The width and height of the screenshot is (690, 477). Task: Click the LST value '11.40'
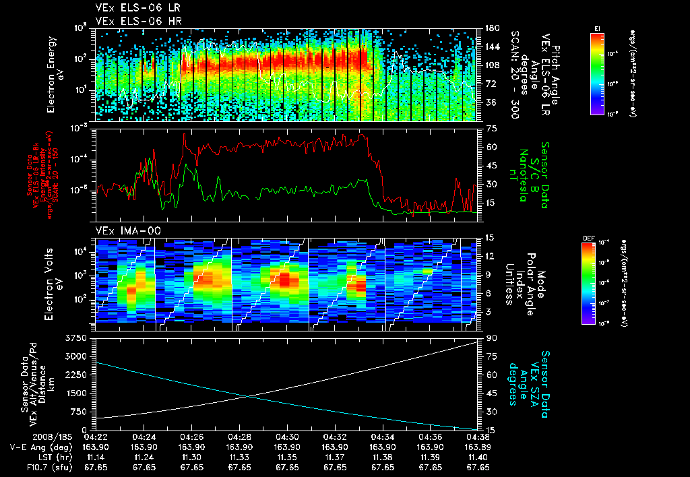[478, 457]
